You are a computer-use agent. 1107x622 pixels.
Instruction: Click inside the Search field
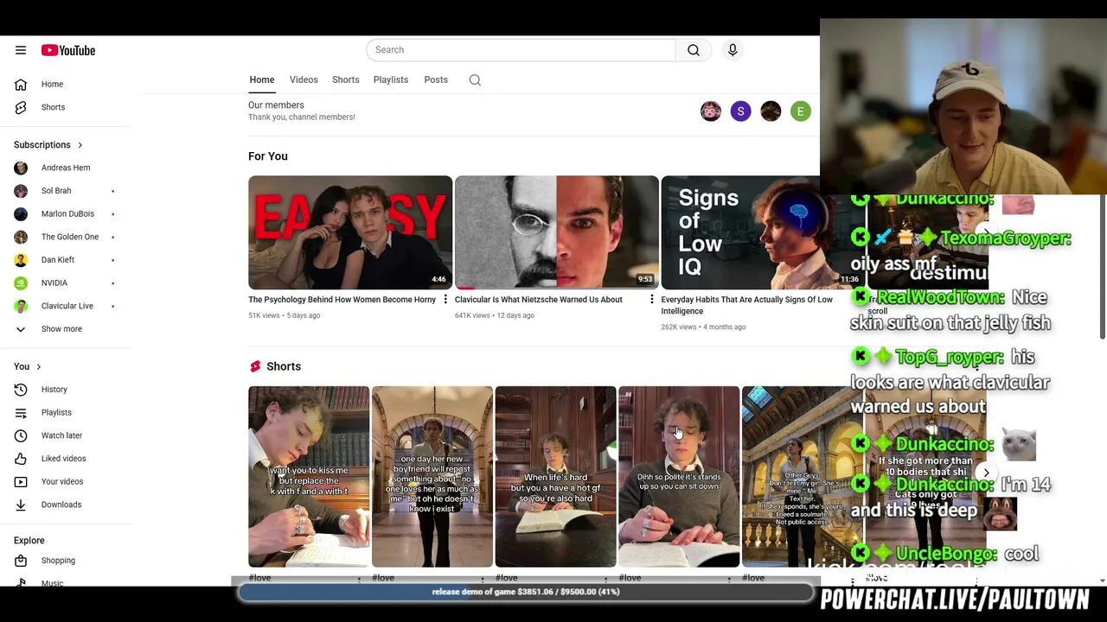point(521,50)
